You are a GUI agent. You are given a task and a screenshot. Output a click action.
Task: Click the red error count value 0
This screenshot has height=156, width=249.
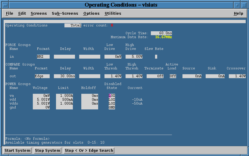112,25
